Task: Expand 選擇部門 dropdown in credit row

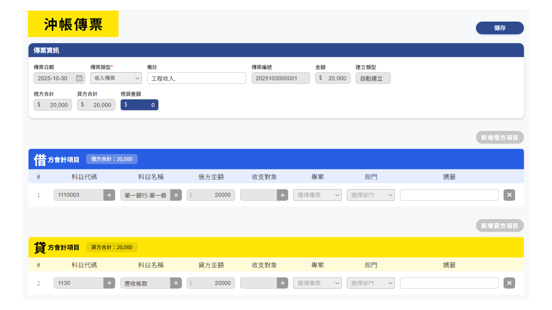Action: click(371, 283)
